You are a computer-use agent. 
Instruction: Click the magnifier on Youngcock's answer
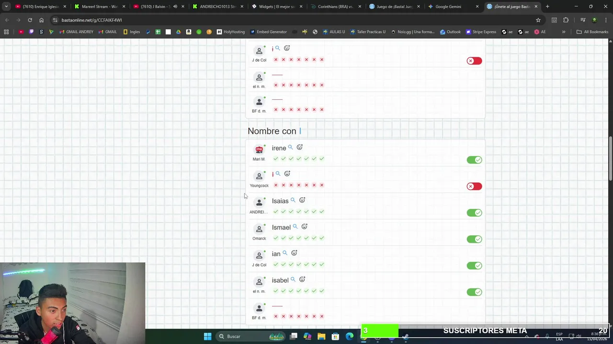click(x=278, y=174)
